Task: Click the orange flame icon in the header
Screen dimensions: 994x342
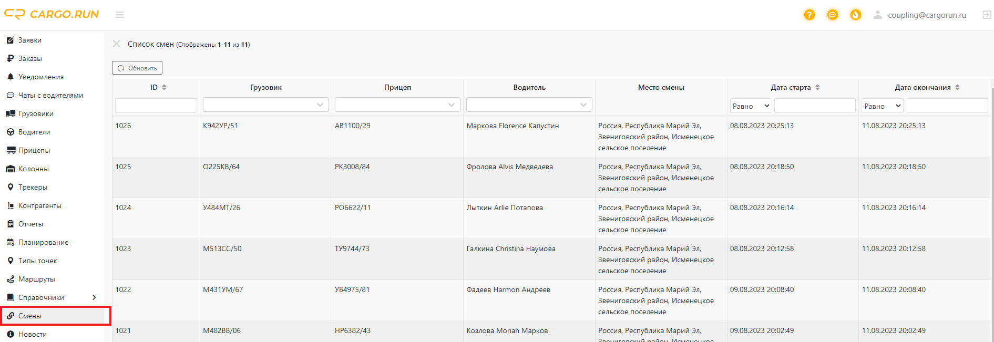Action: [x=856, y=15]
